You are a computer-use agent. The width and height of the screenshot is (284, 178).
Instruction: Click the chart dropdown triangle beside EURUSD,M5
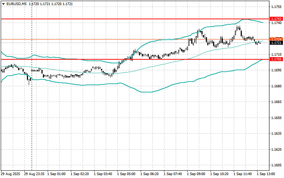coord(3,4)
